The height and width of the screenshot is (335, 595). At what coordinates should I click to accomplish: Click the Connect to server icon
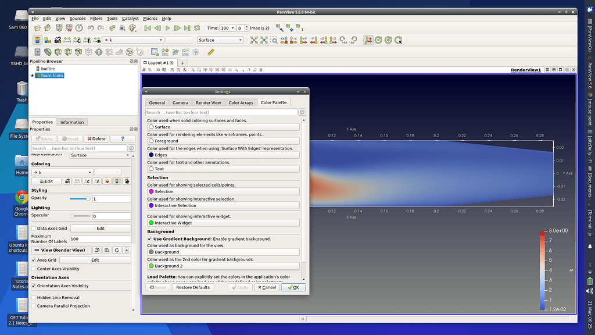pyautogui.click(x=59, y=28)
